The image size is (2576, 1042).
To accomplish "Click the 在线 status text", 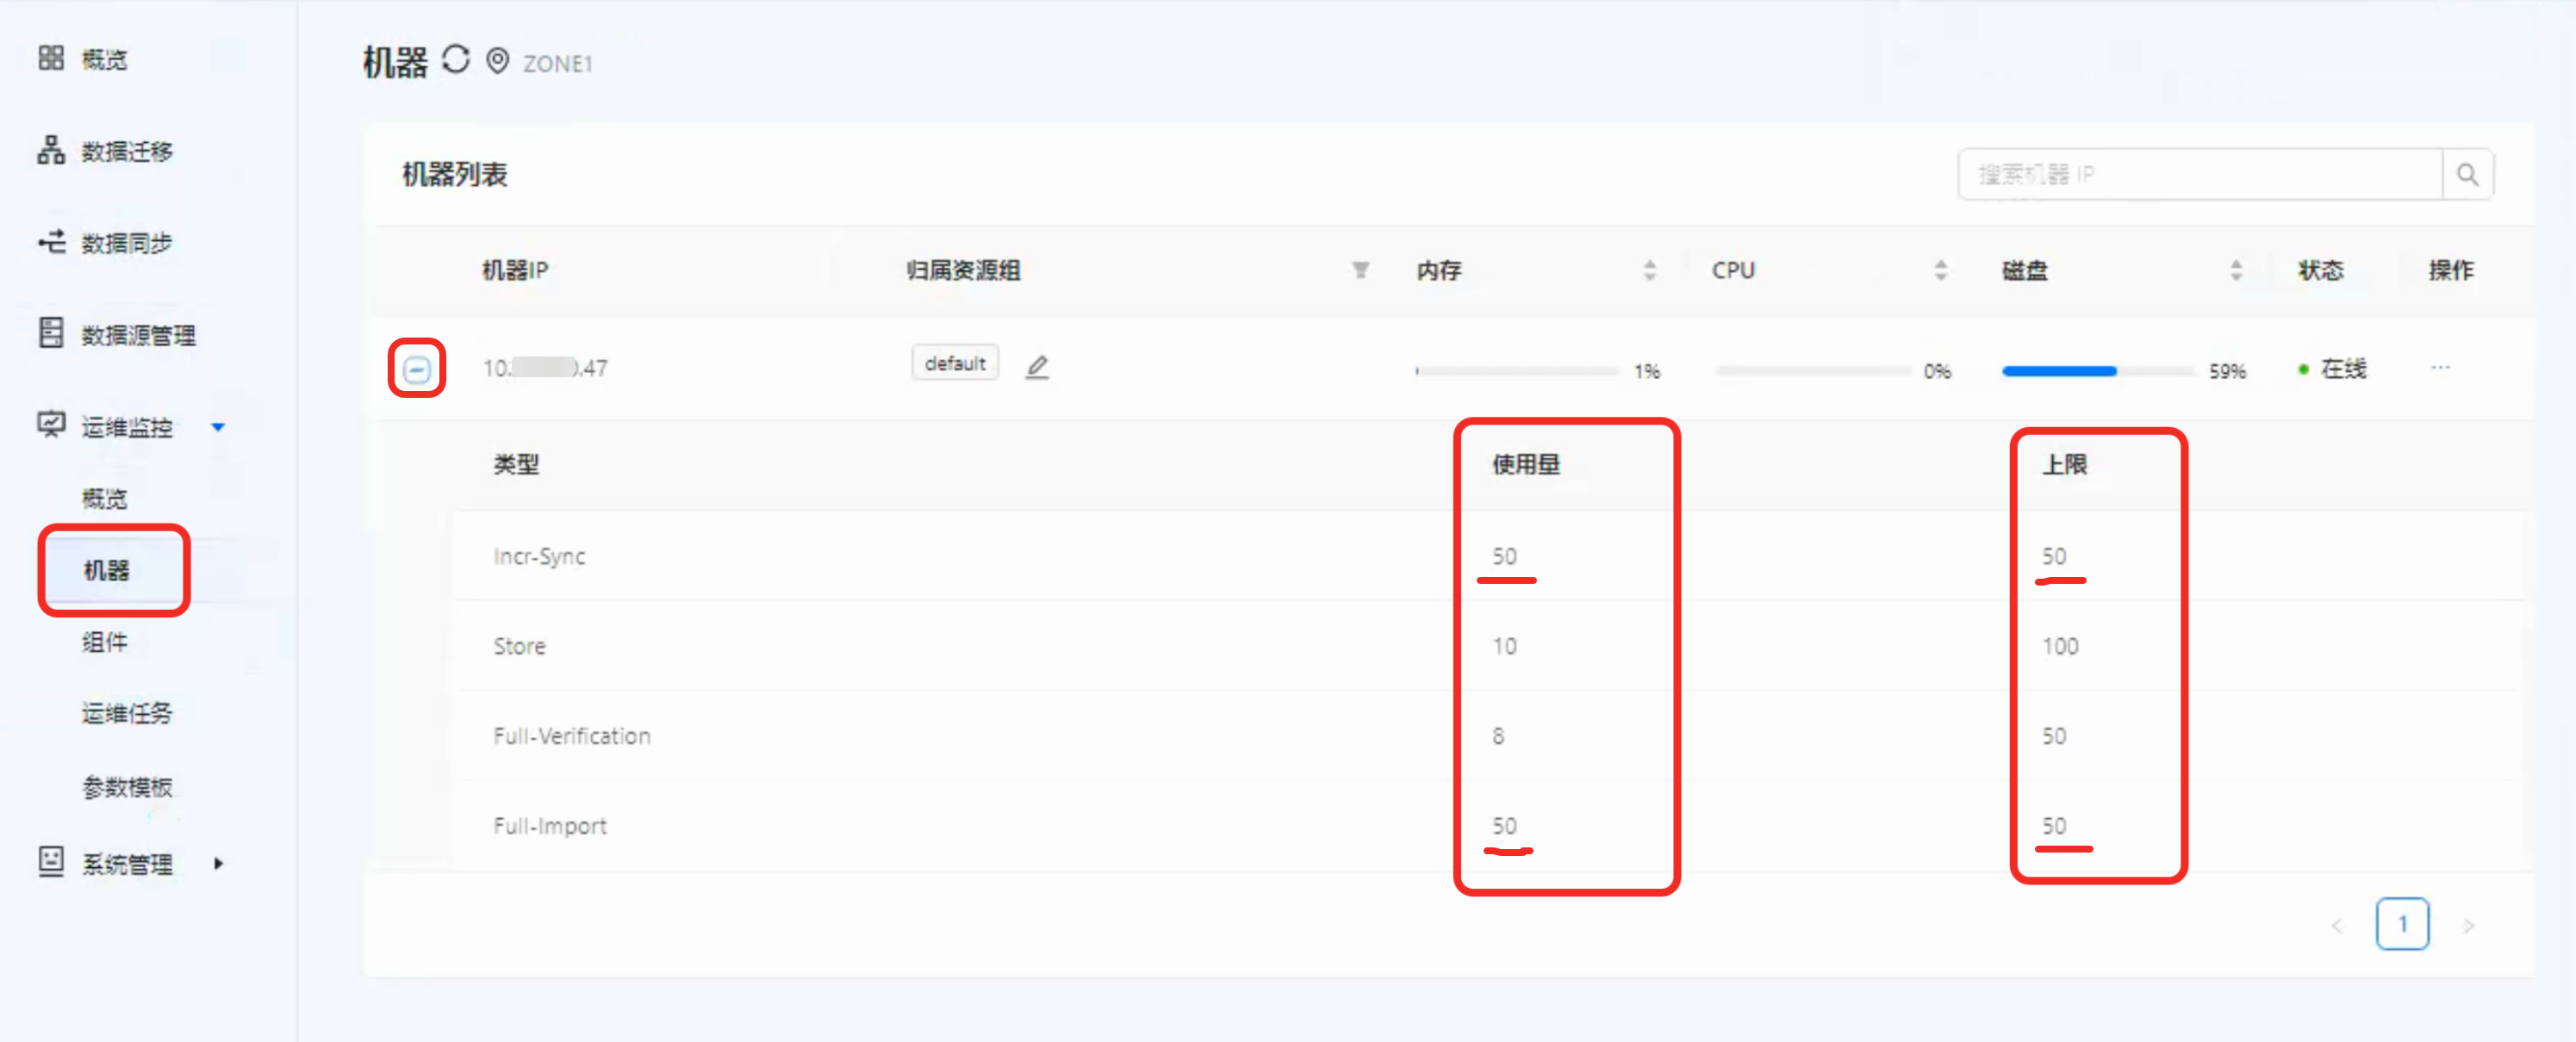I will click(x=2343, y=369).
